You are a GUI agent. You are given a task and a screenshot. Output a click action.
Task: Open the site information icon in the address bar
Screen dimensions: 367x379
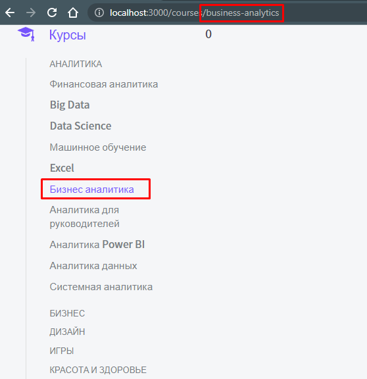coord(99,13)
